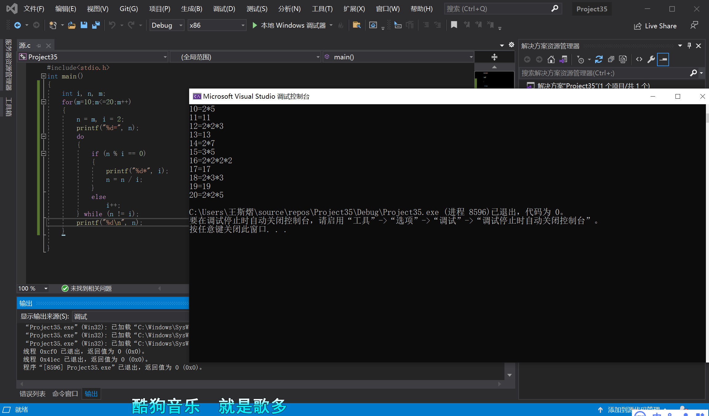Start the 本地 Windows 调试器 debugger

289,25
